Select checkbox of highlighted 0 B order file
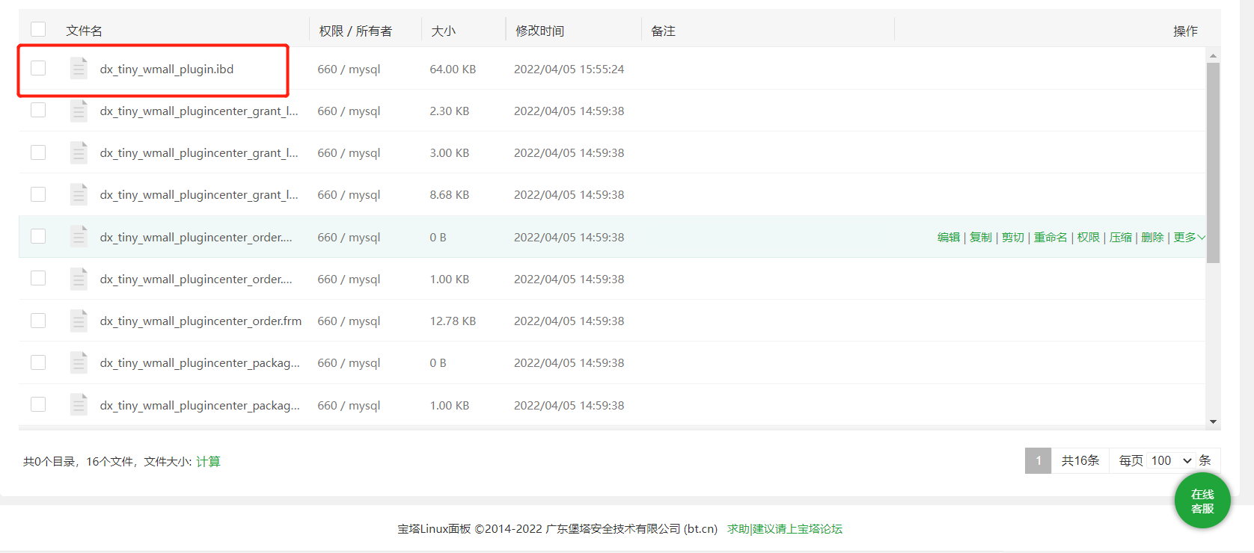The height and width of the screenshot is (553, 1254). click(x=38, y=236)
